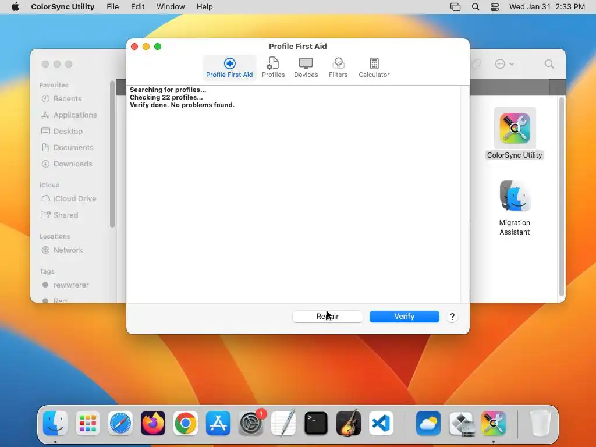The height and width of the screenshot is (447, 596).
Task: Open System Settings from the Dock
Action: [251, 423]
